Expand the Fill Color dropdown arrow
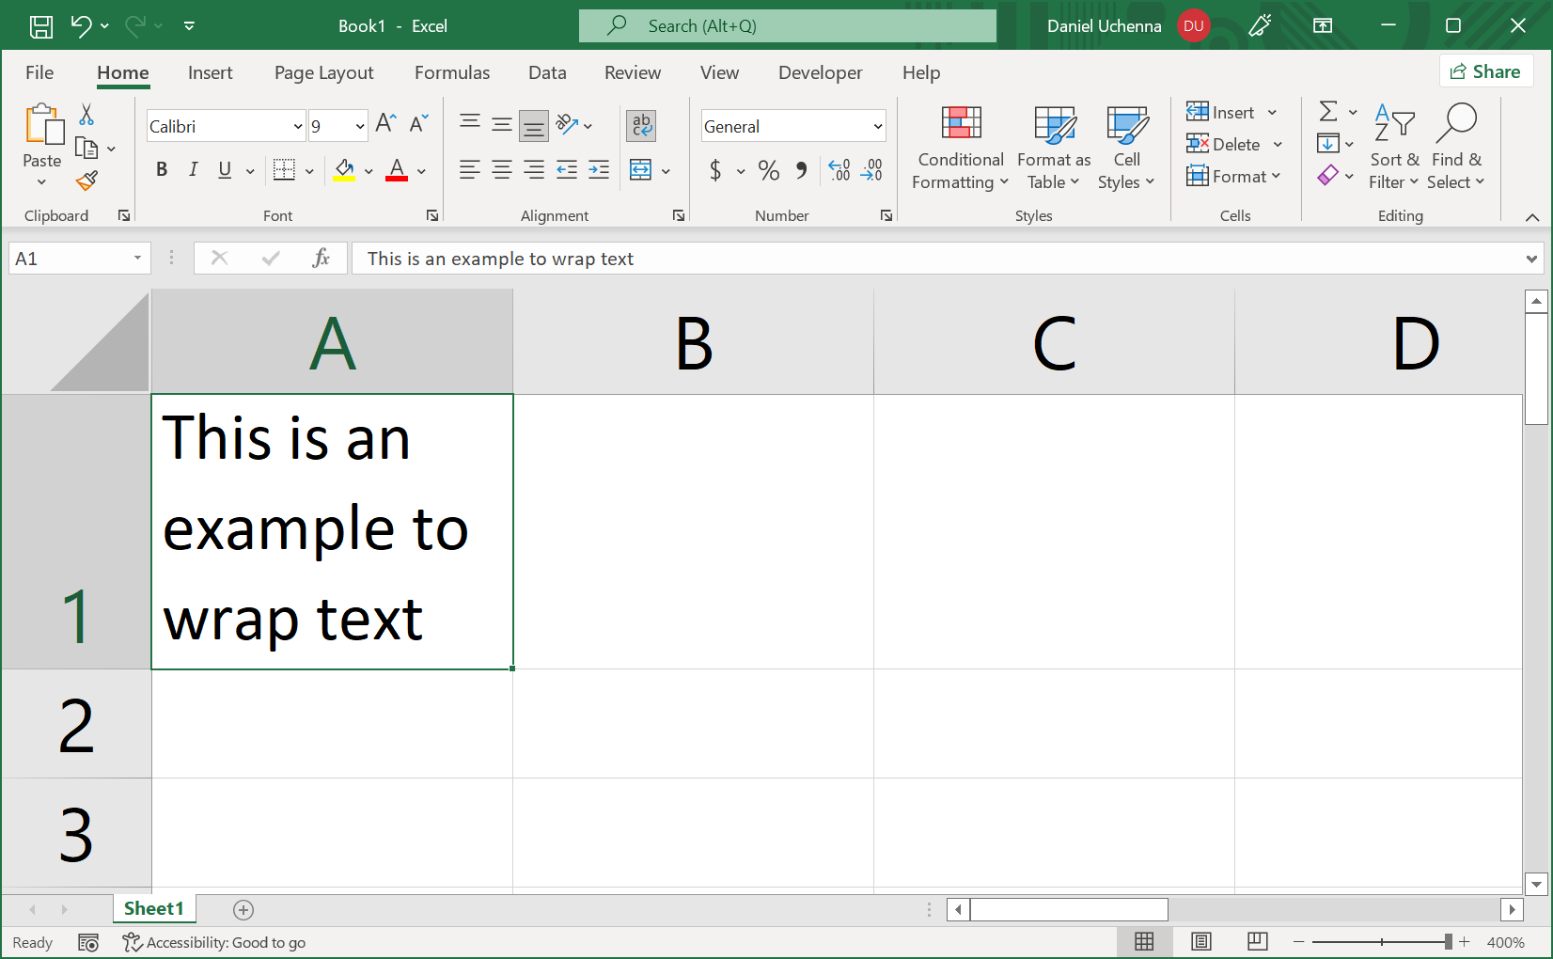 368,170
